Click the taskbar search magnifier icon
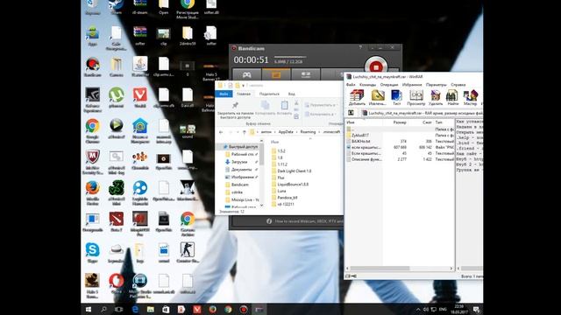 (x=103, y=309)
